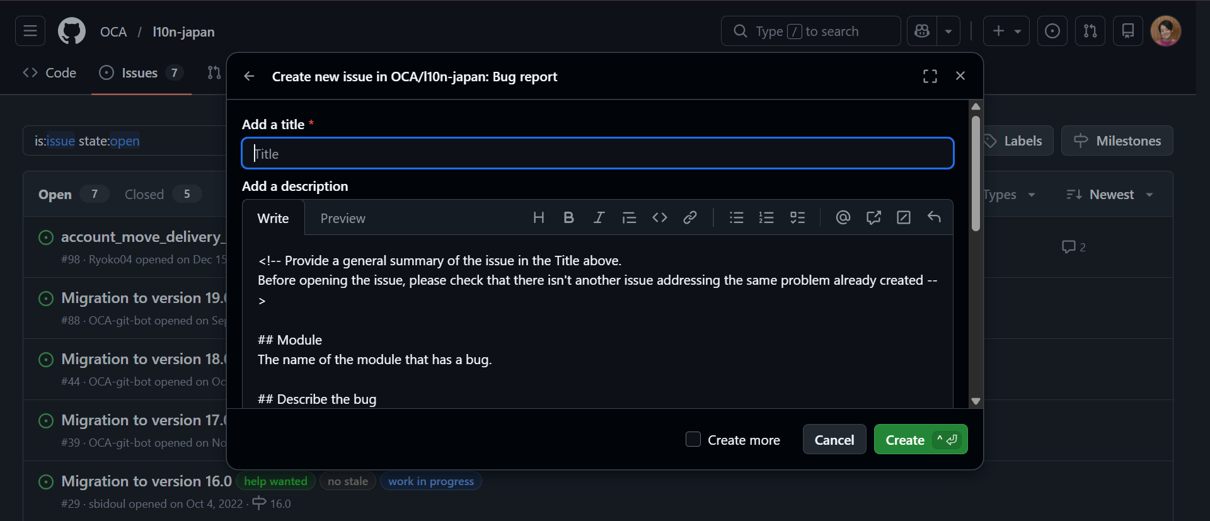
Task: Insert code block using the code icon
Action: (659, 218)
